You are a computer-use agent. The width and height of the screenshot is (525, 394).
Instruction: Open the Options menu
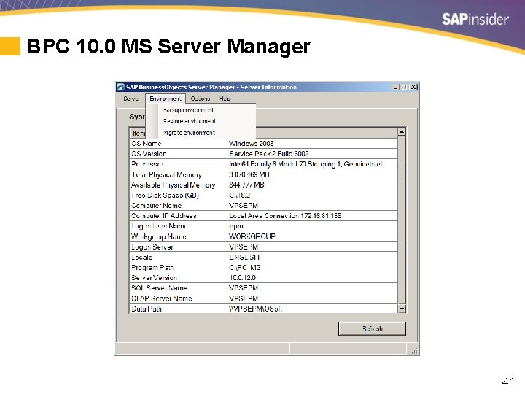click(x=201, y=98)
